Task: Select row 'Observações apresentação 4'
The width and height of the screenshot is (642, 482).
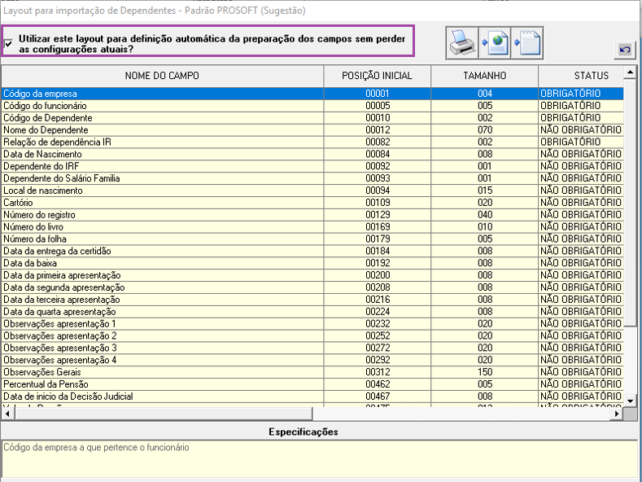Action: coord(312,360)
